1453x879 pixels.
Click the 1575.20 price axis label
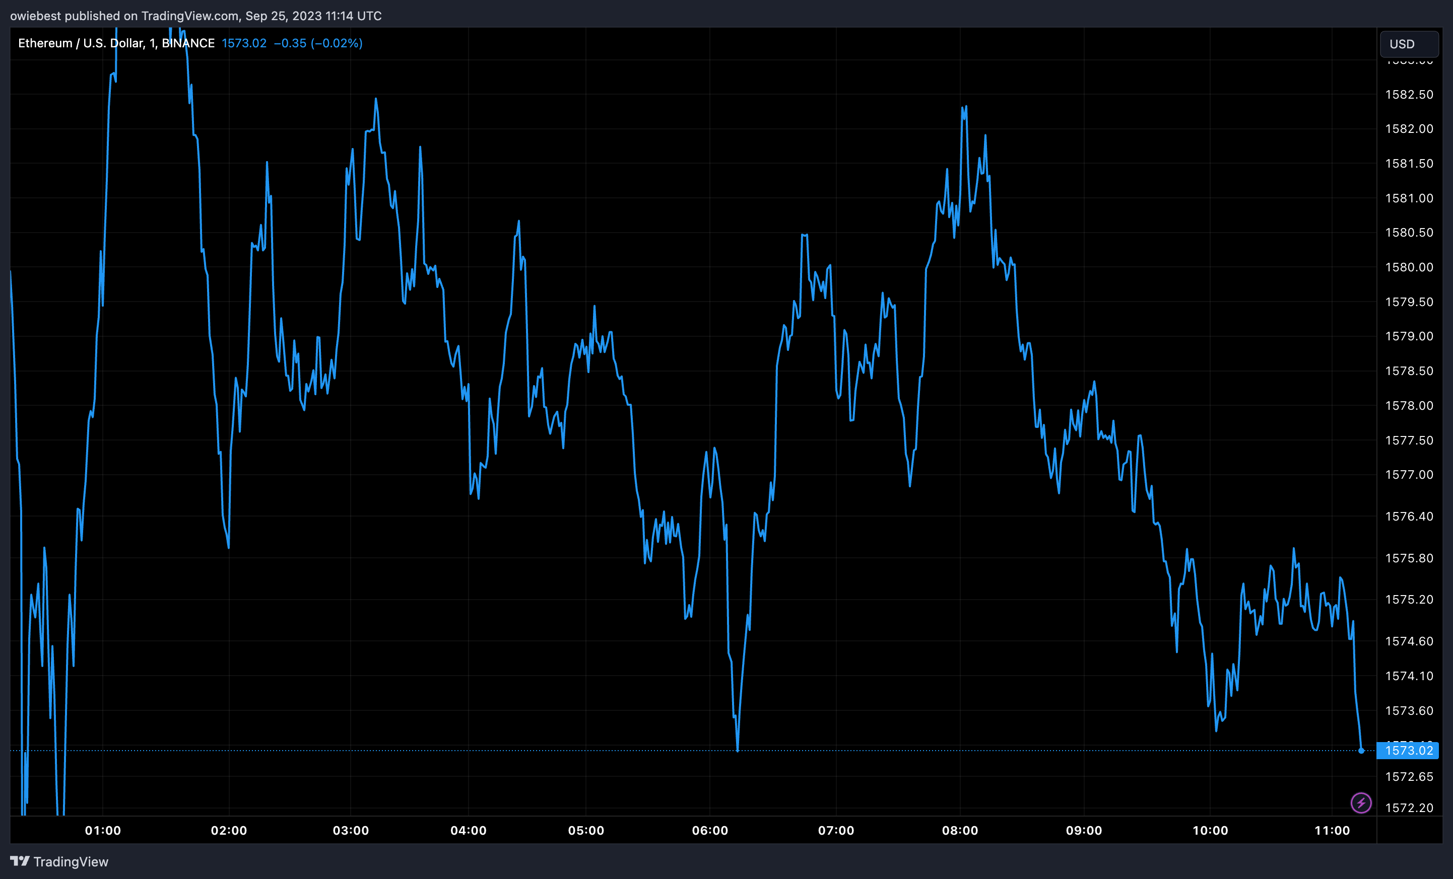[1409, 599]
